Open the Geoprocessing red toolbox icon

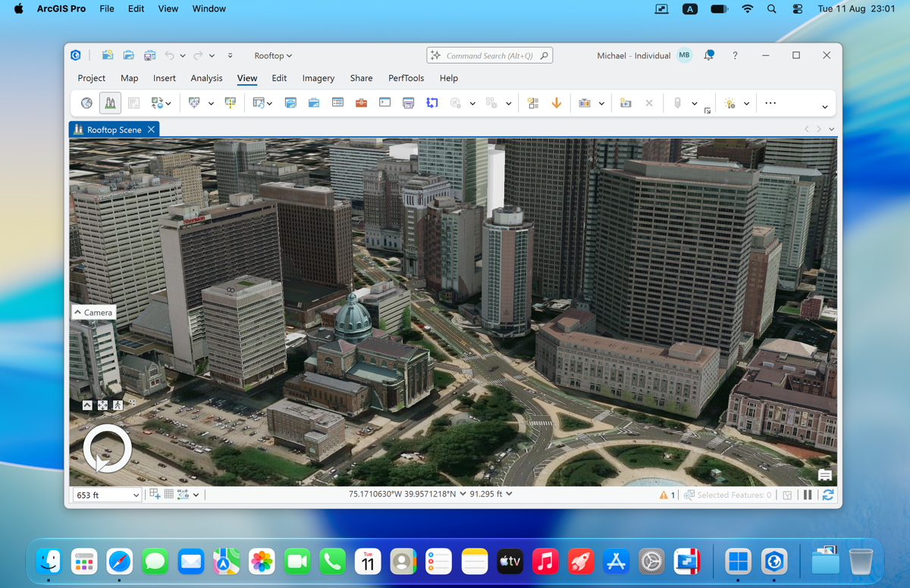361,103
